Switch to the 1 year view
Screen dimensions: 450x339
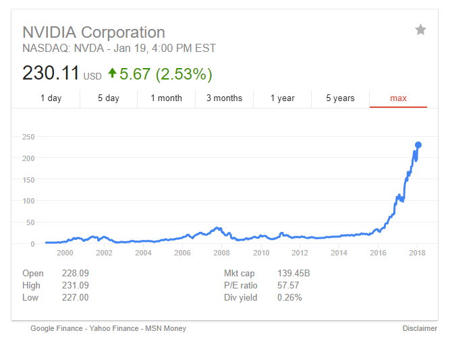pos(282,98)
